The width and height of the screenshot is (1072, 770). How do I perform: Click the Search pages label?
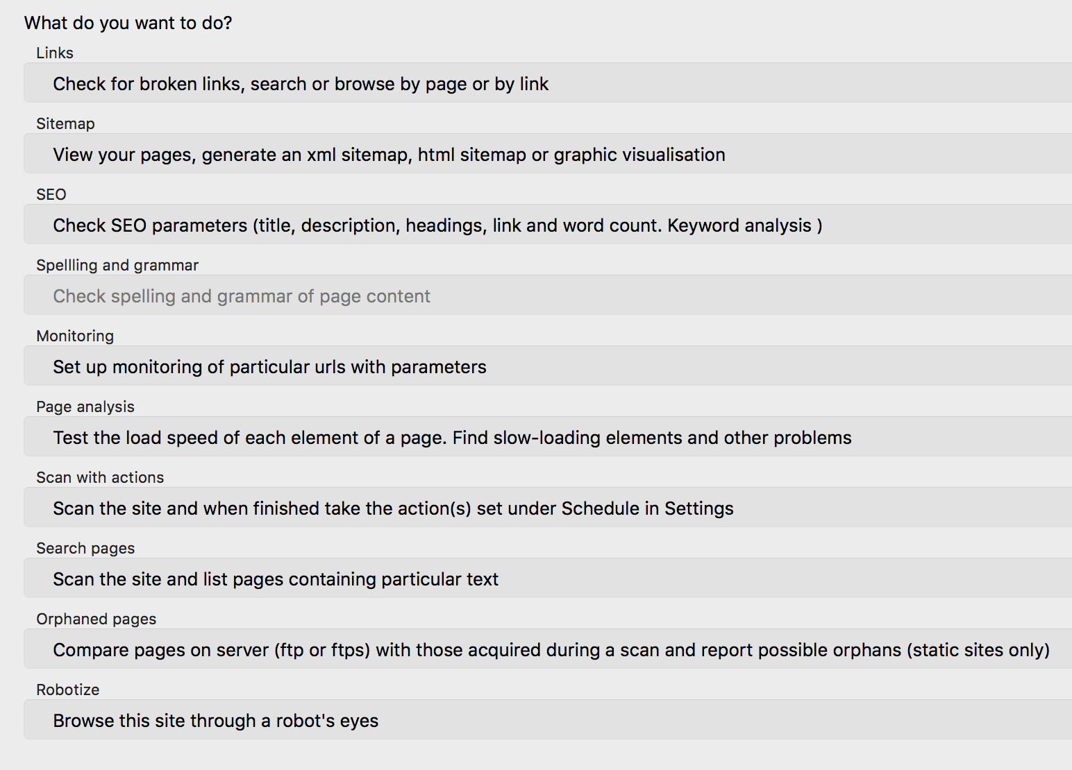85,548
